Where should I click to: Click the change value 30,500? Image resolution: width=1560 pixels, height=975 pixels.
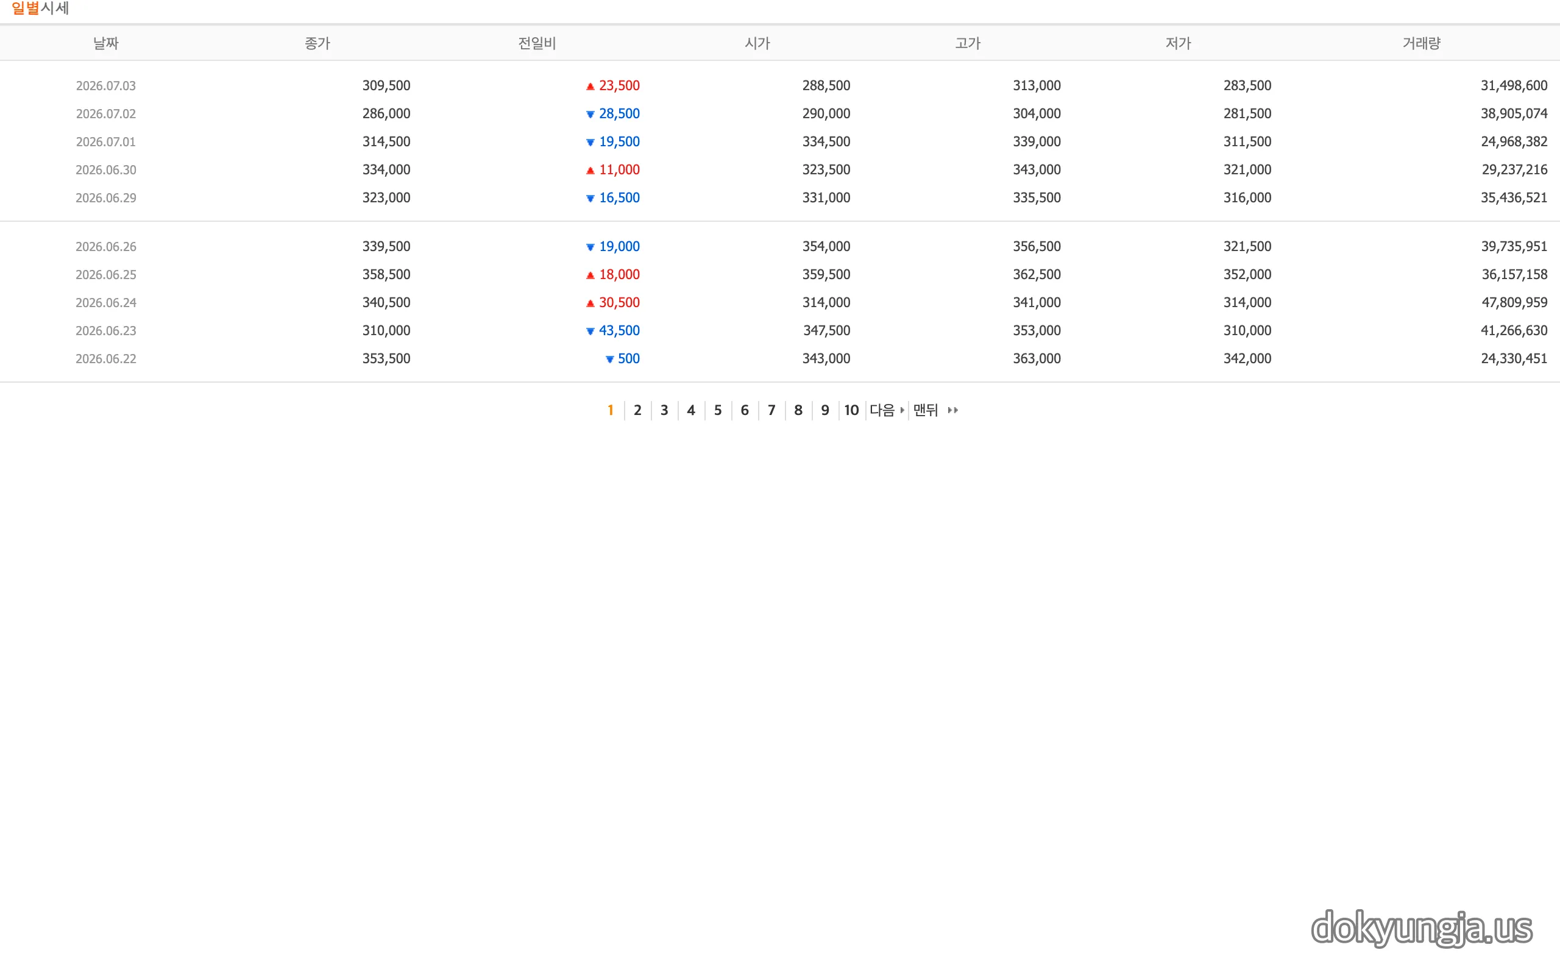620,302
